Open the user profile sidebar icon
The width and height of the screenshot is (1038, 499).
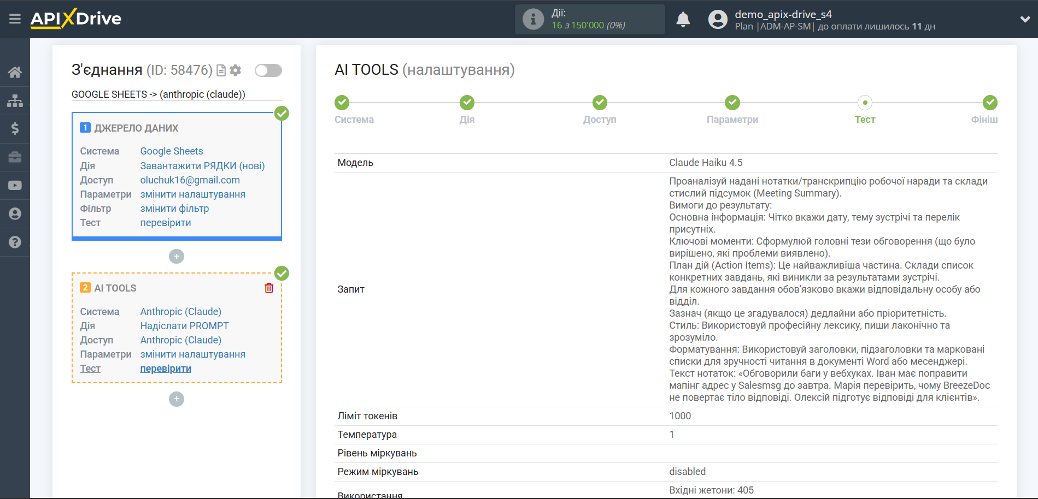coord(15,214)
